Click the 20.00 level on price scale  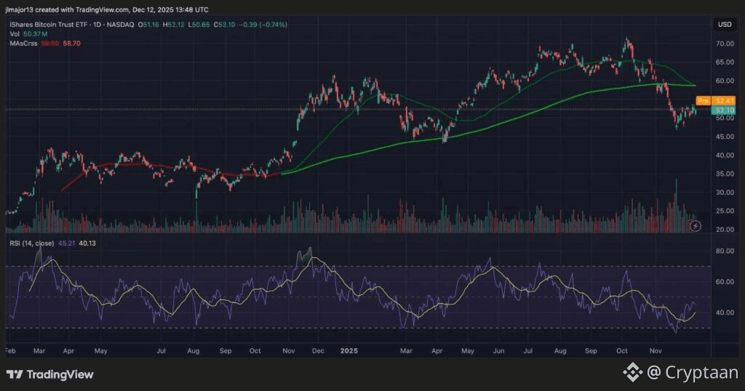(724, 230)
